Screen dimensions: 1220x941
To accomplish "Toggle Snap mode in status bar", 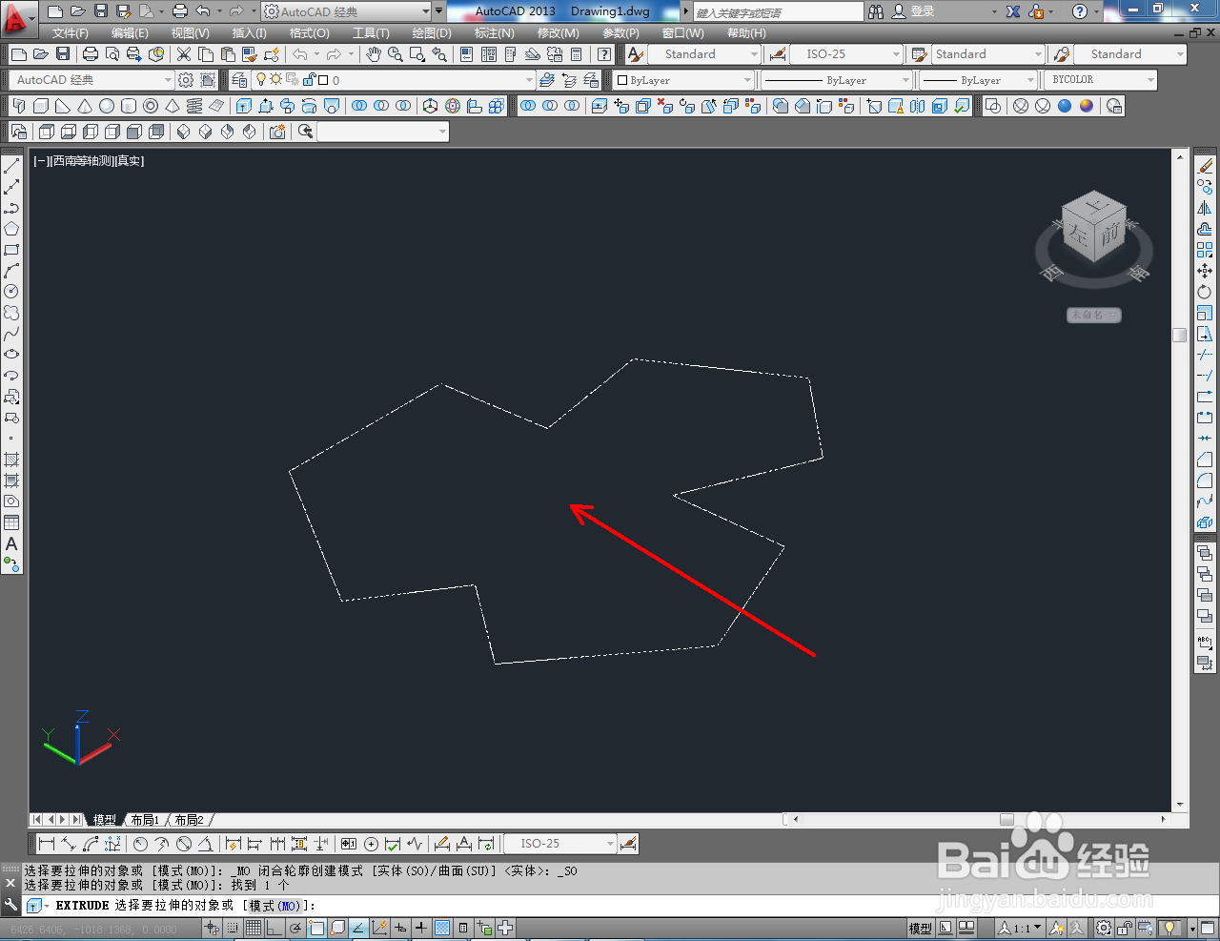I will [233, 928].
